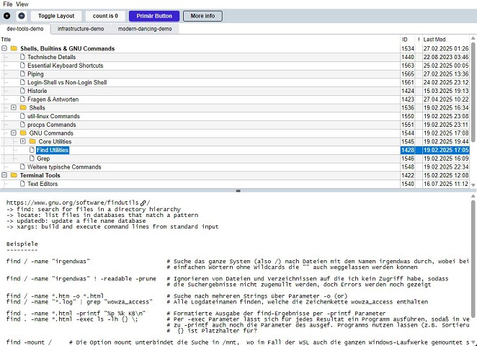Screen dimensions: 477x346
Task: Click the folder icon of Core Utilities
Action: [32, 141]
